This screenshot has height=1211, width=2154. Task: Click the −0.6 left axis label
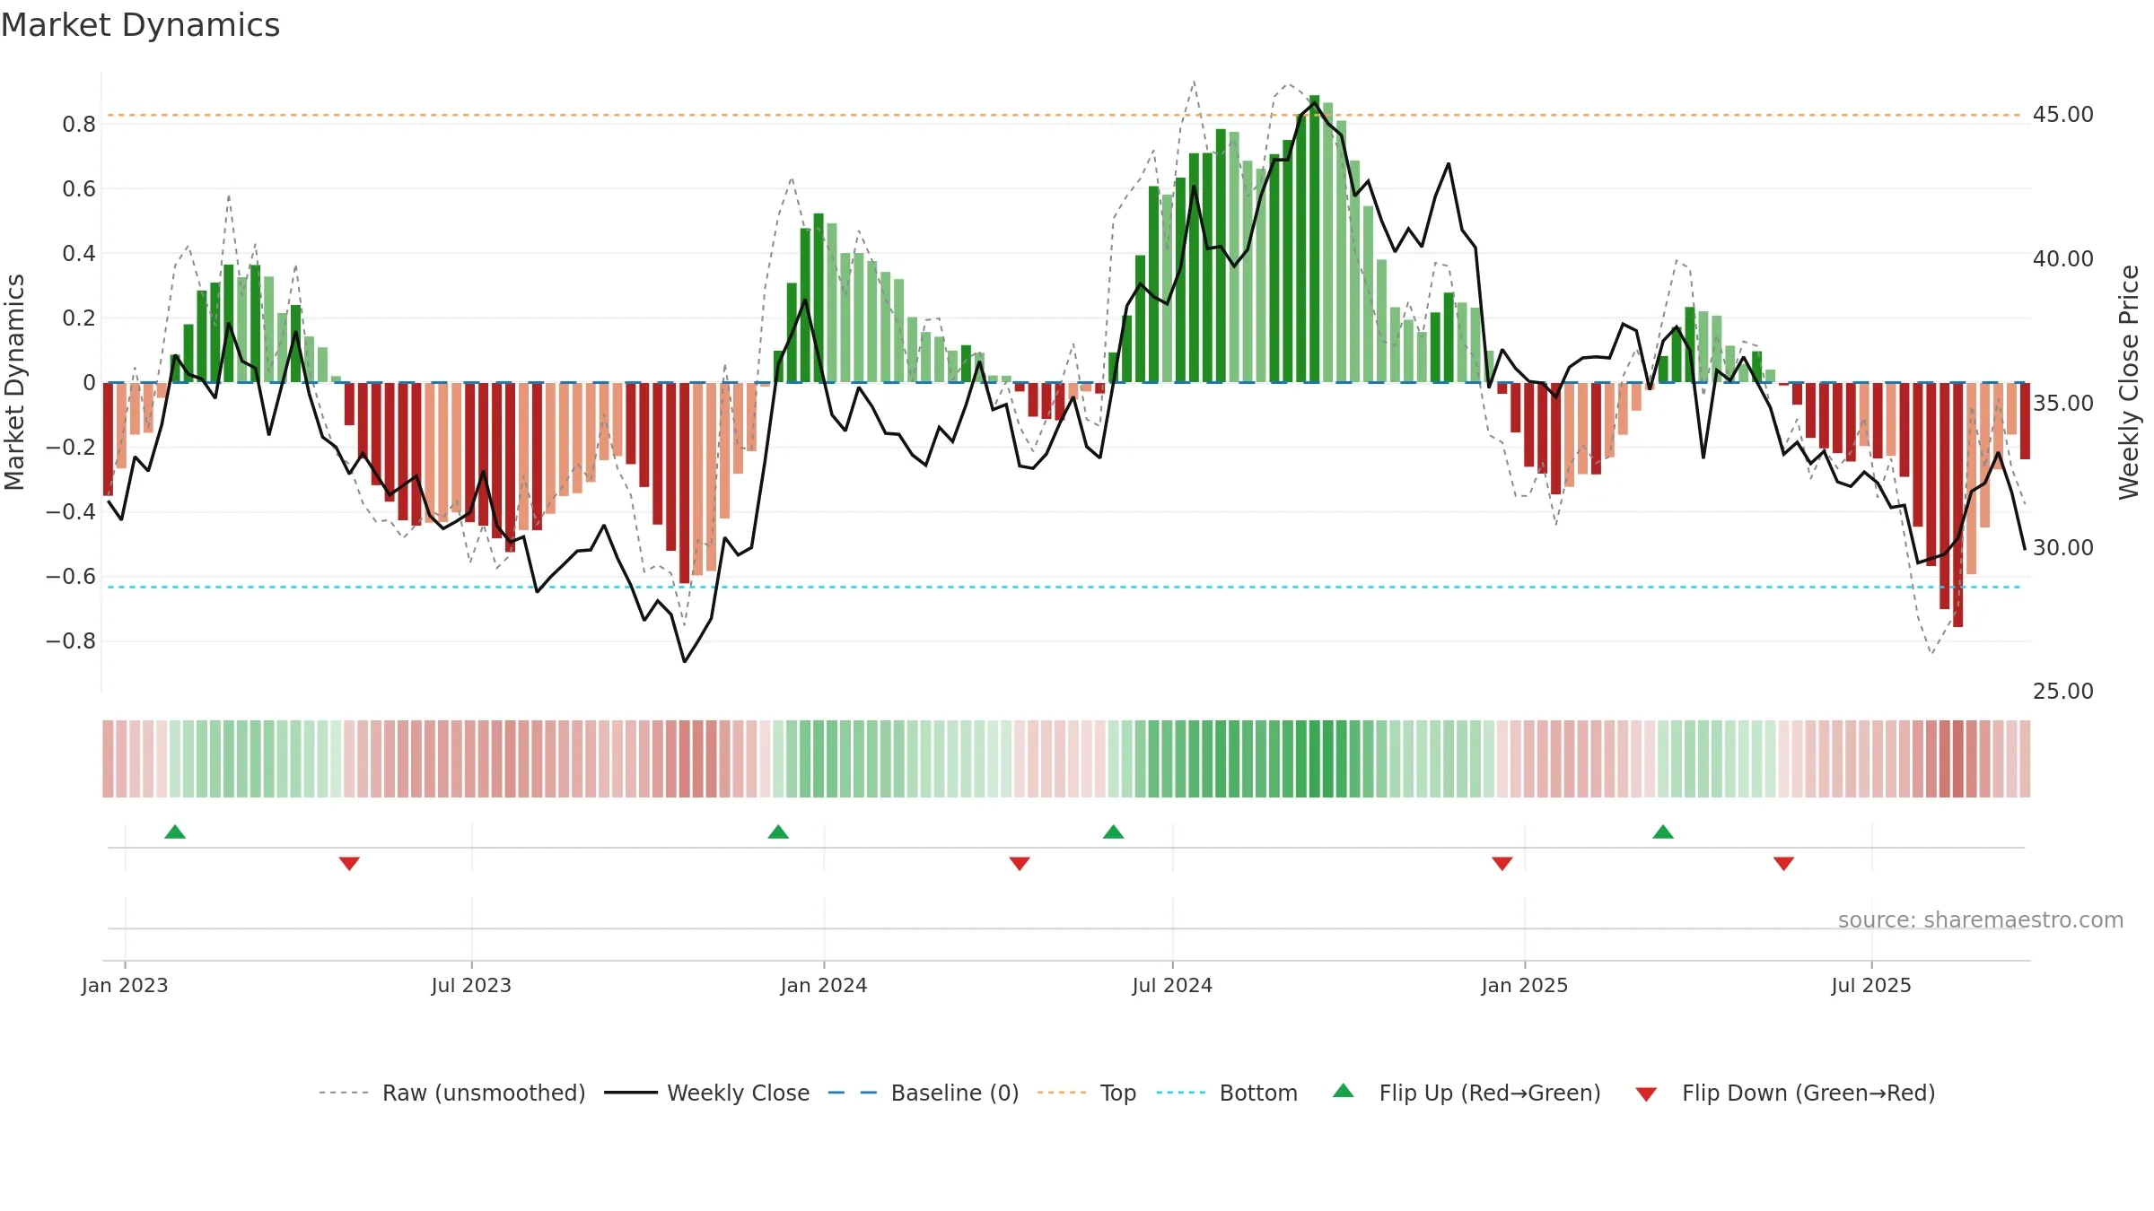click(71, 577)
